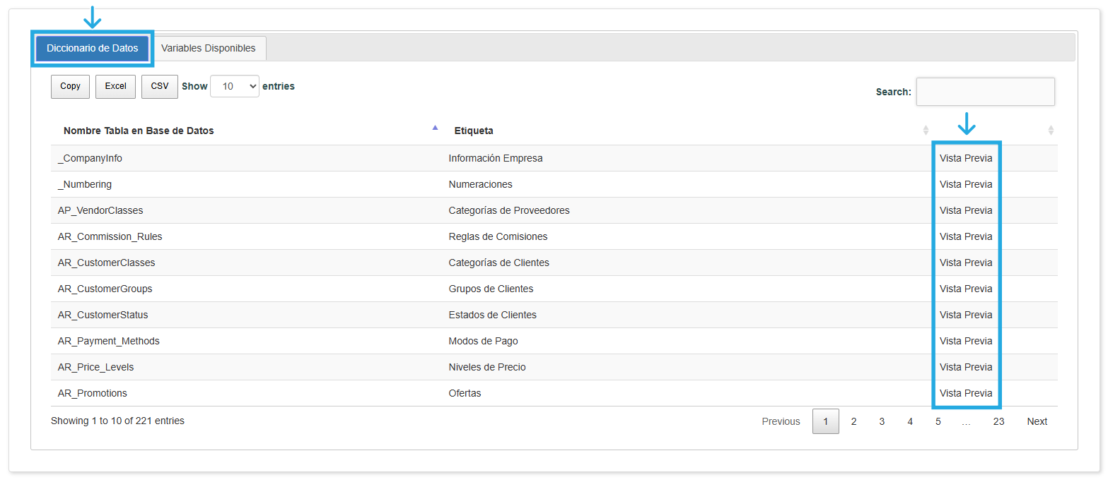Image resolution: width=1108 pixels, height=482 pixels.
Task: Open Vista Previa for _CompanyInfo
Action: pos(965,158)
